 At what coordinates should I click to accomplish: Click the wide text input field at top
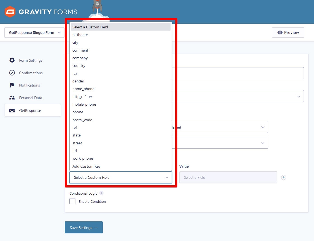[x=238, y=73]
